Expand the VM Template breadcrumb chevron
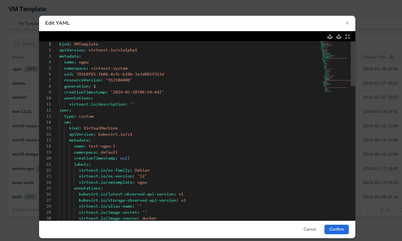 tap(13, 24)
